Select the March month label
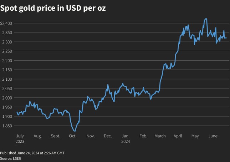The width and height of the screenshot is (230, 162). click(x=160, y=136)
